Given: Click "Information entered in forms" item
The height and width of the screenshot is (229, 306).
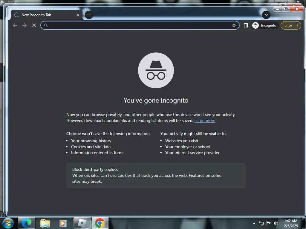Looking at the screenshot, I should pyautogui.click(x=98, y=153).
